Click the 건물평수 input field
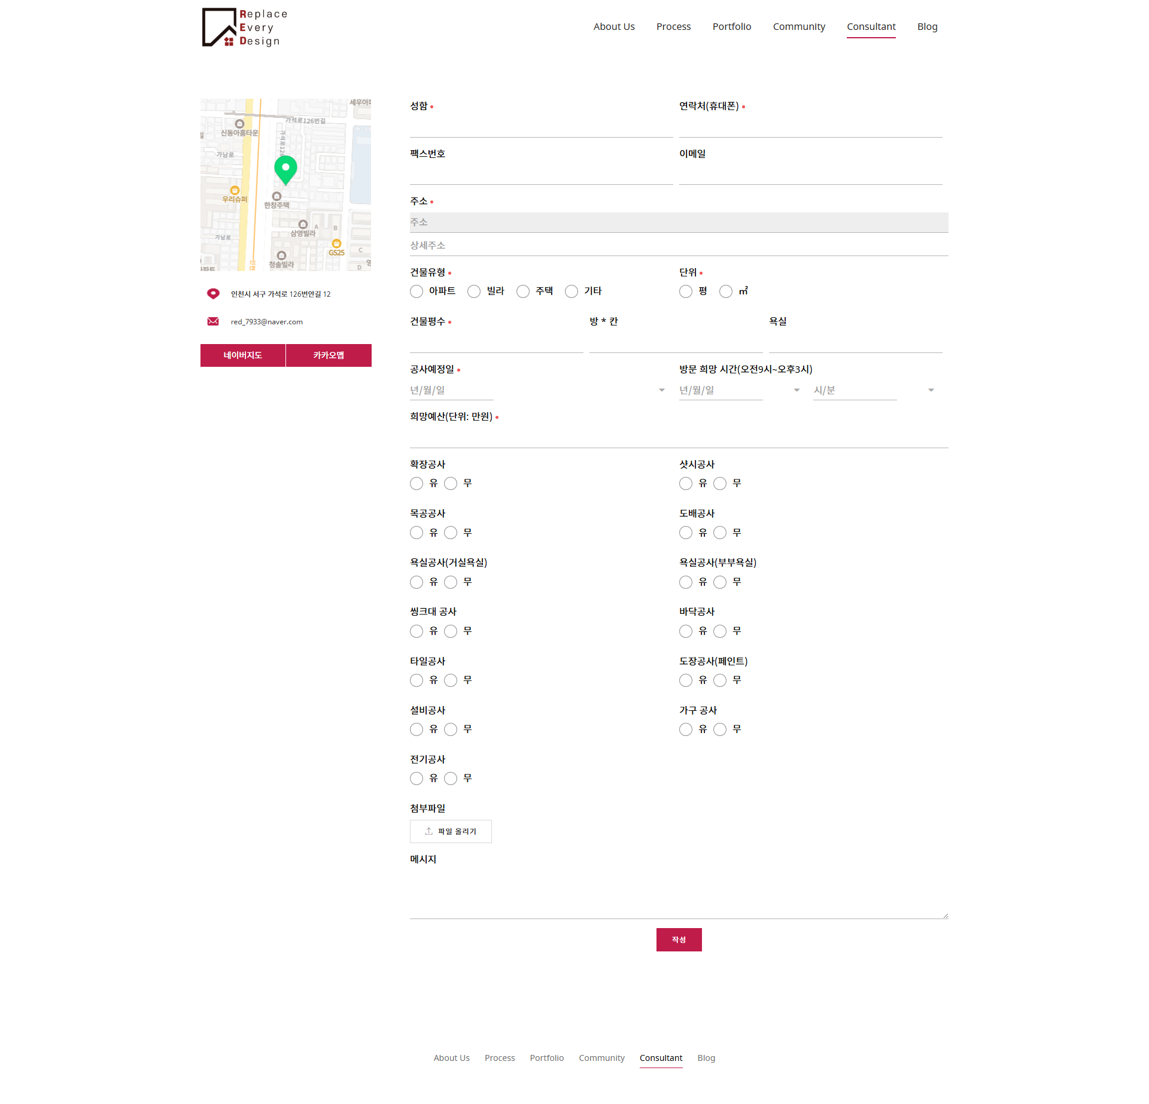Viewport: 1149px width, 1104px height. click(496, 342)
